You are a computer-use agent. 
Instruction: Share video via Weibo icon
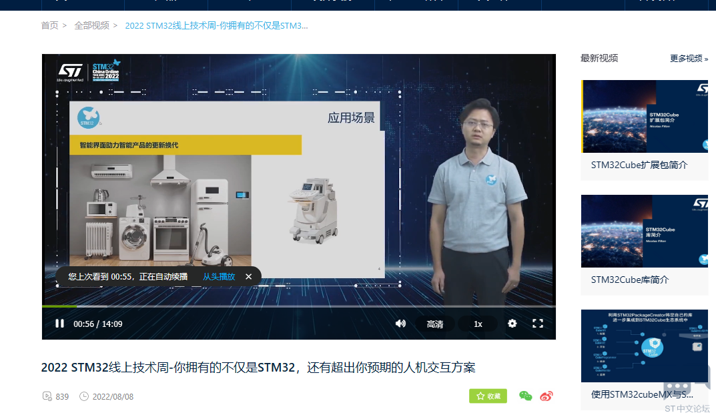(x=546, y=396)
